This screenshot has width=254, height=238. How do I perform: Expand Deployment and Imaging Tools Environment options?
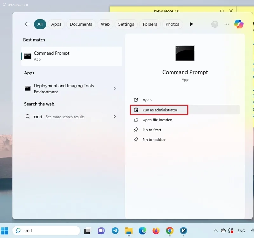tap(115, 88)
